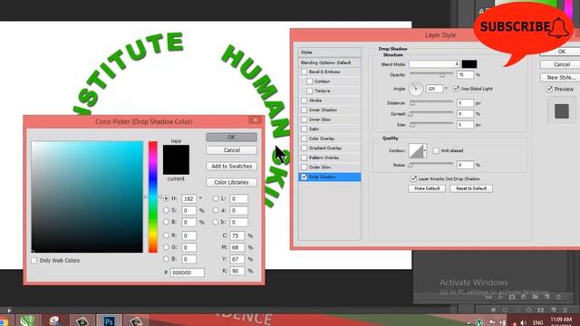Open Photoshop from the taskbar
The height and width of the screenshot is (326, 580).
pyautogui.click(x=109, y=321)
